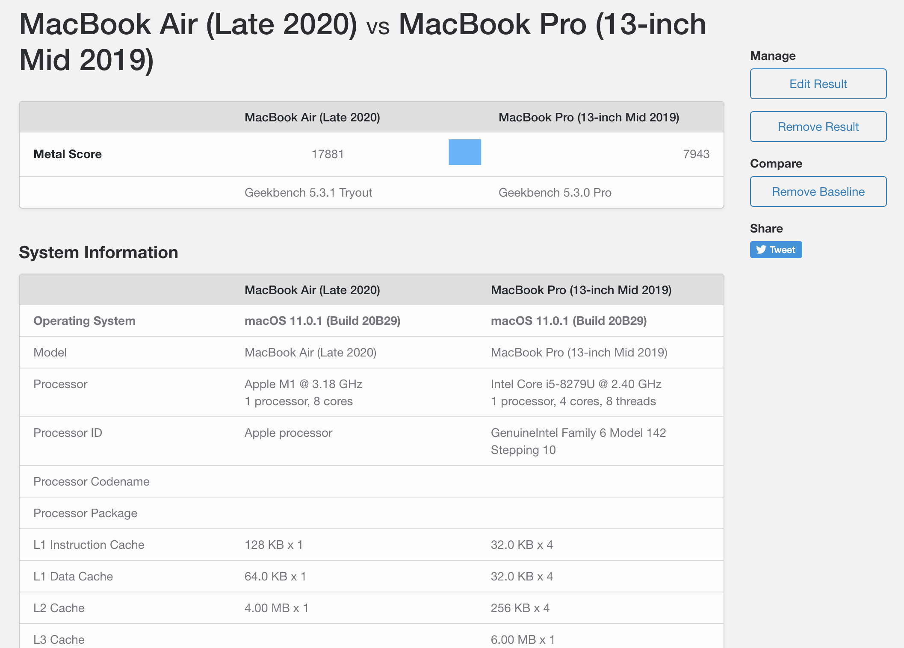Click 'Geekbench 5.3.0 Pro' text
Viewport: 904px width, 648px height.
(555, 192)
